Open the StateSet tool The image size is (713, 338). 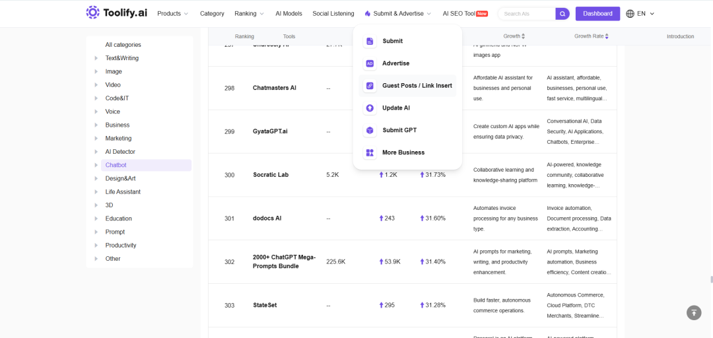pyautogui.click(x=265, y=305)
